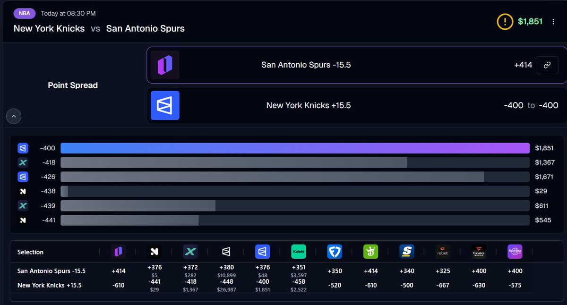This screenshot has height=305, width=567.
Task: Open the three-dot options menu
Action: tap(553, 22)
